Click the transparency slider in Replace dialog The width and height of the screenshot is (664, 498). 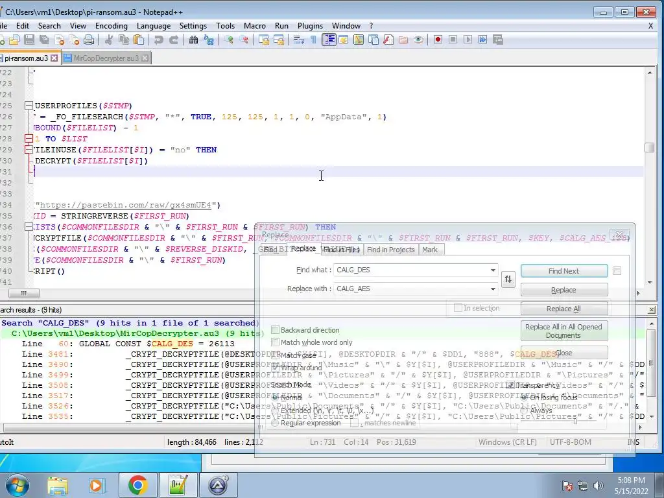[x=575, y=421]
